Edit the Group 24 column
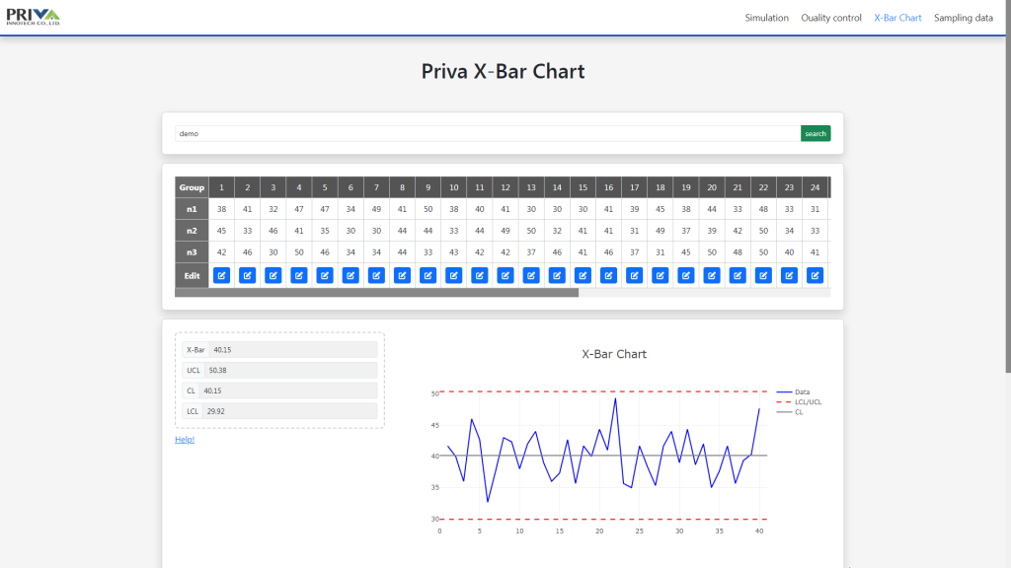Screen dimensions: 1011x568 (x=815, y=276)
